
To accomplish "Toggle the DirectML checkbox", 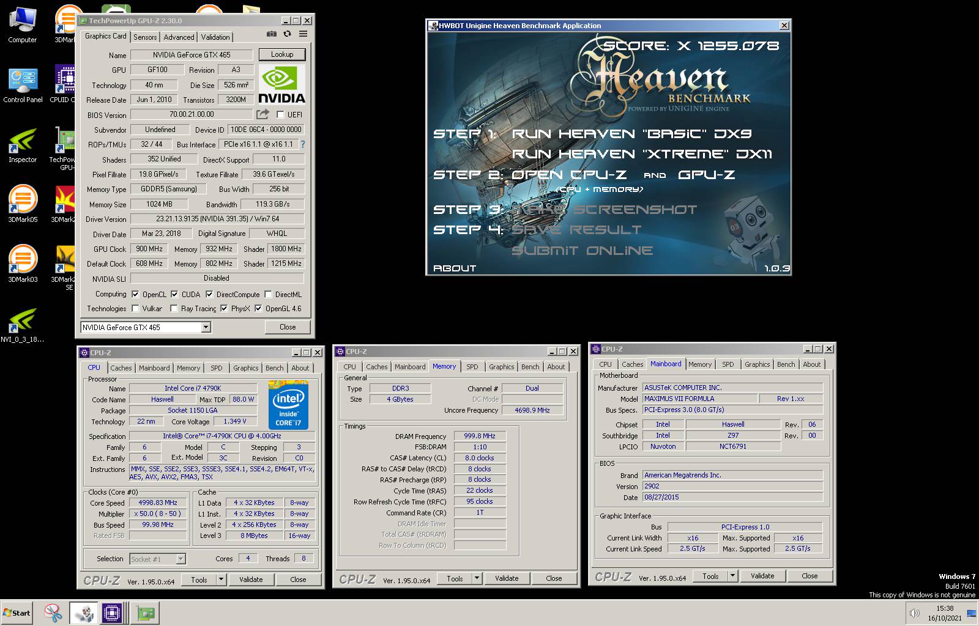I will point(268,294).
